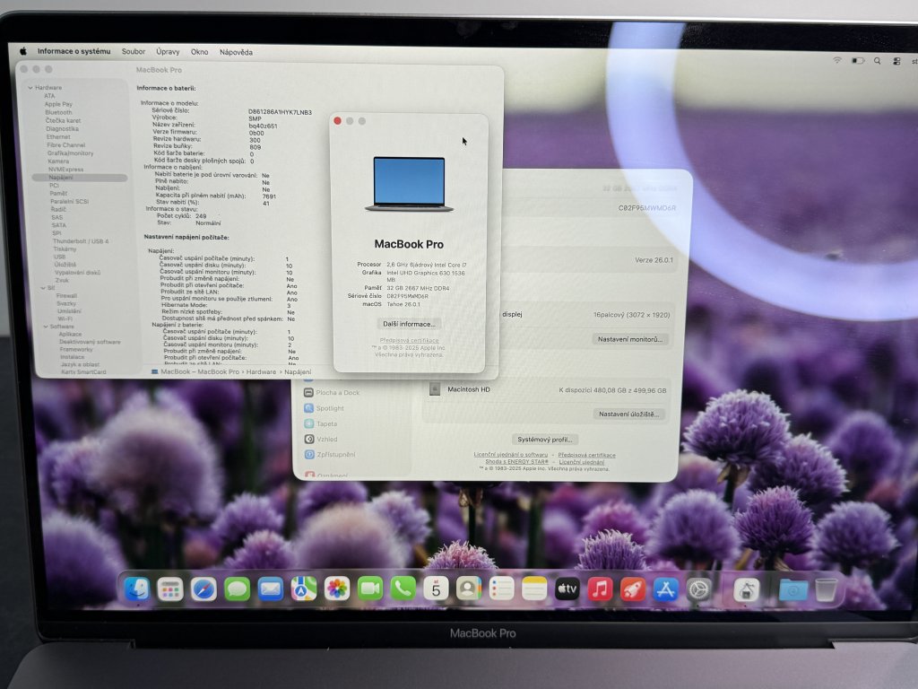918x689 pixels.
Task: Collapse the Síť sidebar section
Action: pos(40,287)
